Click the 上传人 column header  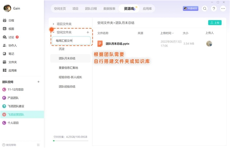[x=209, y=33]
